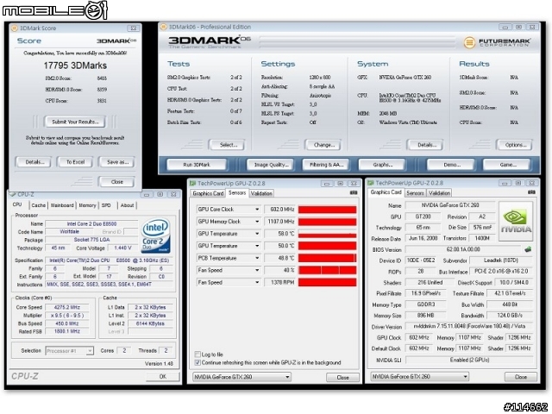Switch to Graphics Card tab in GPU-Z Sensors window
Screen dimensions: 552x414
[x=208, y=193]
